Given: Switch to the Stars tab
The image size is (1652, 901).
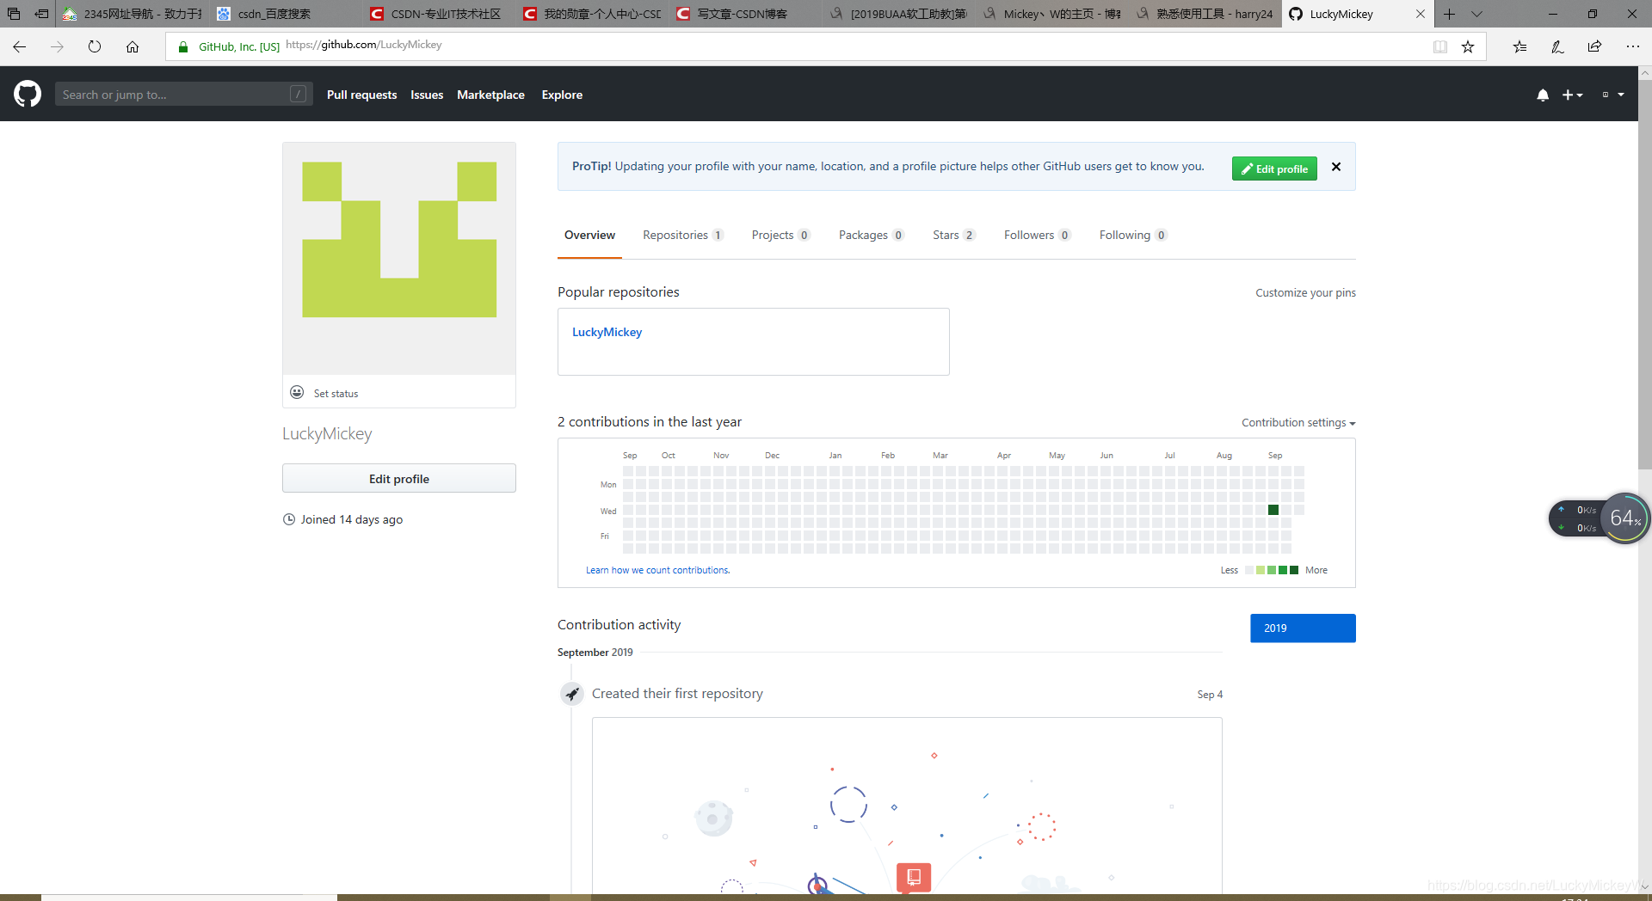Looking at the screenshot, I should tap(953, 235).
